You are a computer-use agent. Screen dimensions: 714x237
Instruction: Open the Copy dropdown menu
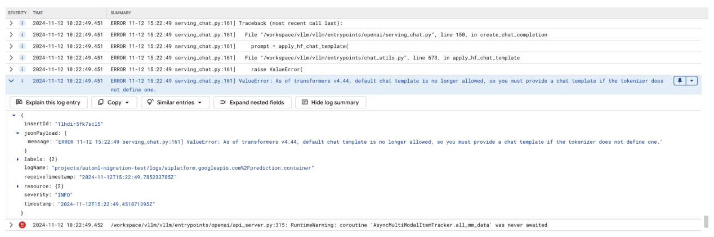click(114, 102)
